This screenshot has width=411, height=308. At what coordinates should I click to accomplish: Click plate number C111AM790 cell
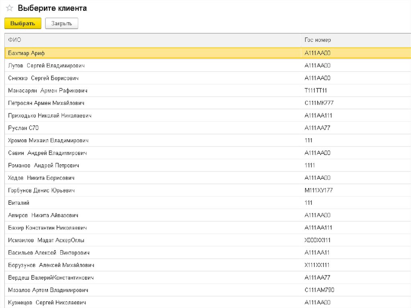tap(319, 290)
